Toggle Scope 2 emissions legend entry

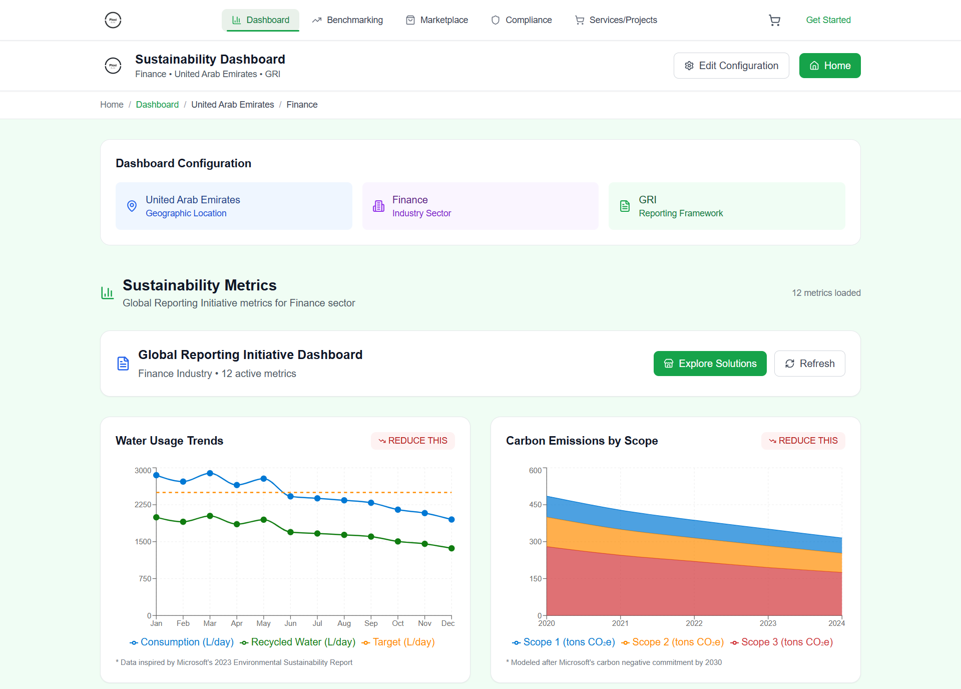673,642
